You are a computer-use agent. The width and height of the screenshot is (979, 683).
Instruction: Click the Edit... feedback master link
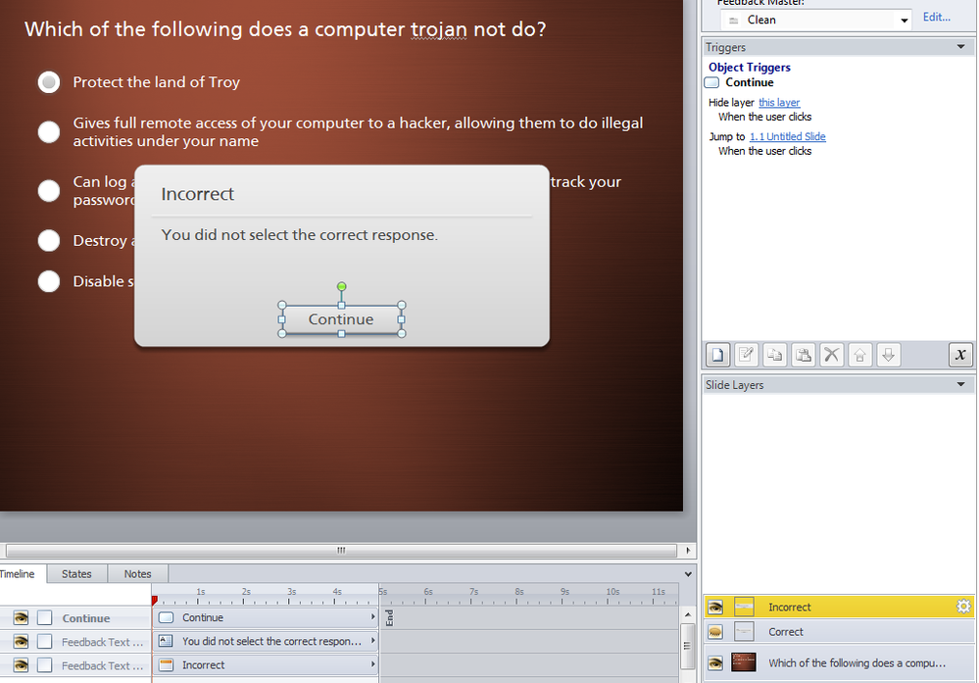point(937,17)
